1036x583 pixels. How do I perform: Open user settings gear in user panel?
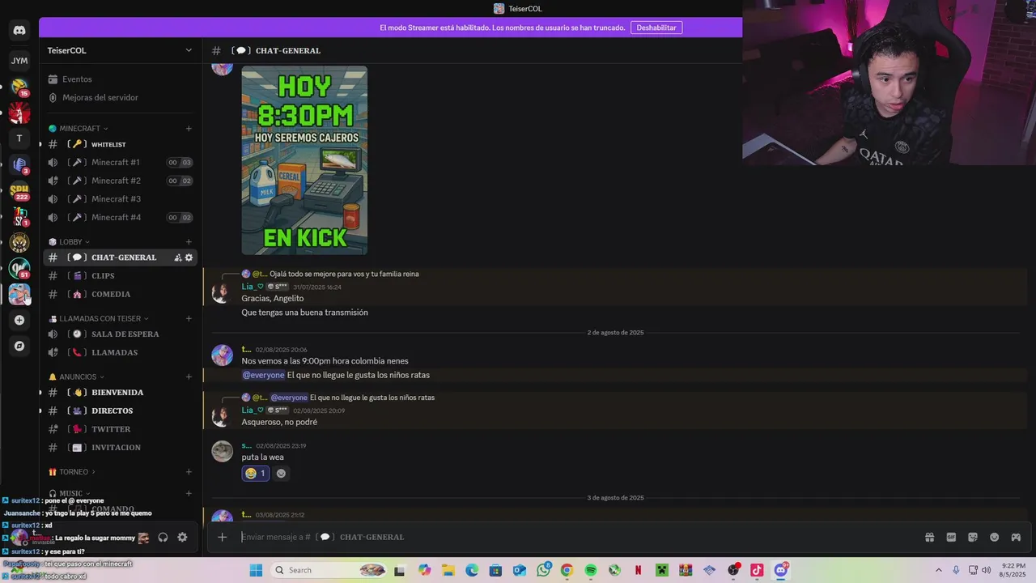pyautogui.click(x=182, y=537)
